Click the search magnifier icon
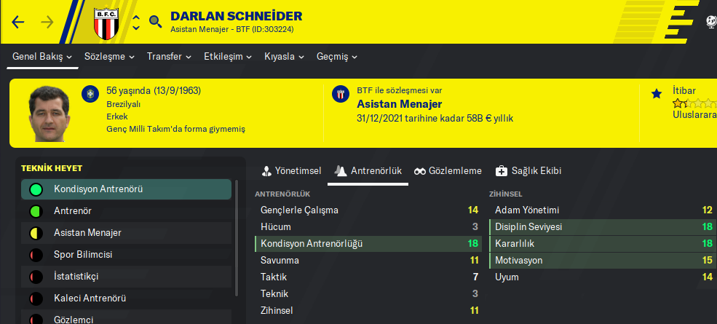 point(155,21)
